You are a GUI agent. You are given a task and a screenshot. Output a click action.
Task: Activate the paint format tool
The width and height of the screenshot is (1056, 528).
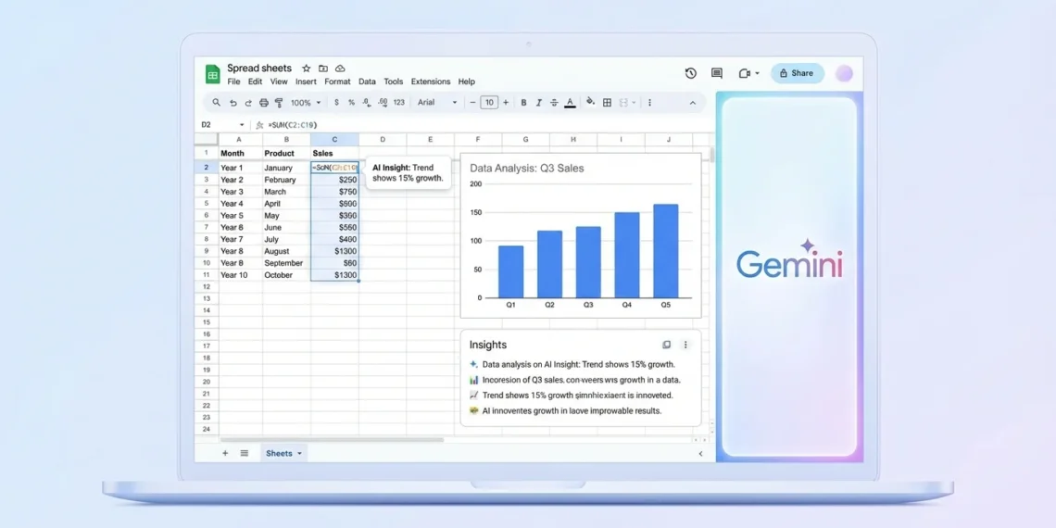tap(279, 103)
